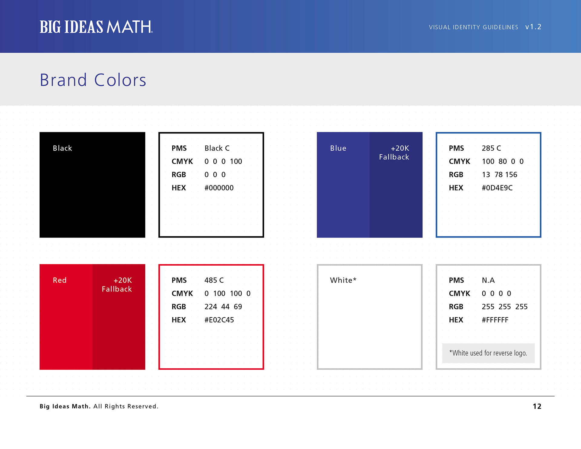Screen dimensions: 581x449
Task: Click the white reverse logo footnote
Action: [488, 353]
